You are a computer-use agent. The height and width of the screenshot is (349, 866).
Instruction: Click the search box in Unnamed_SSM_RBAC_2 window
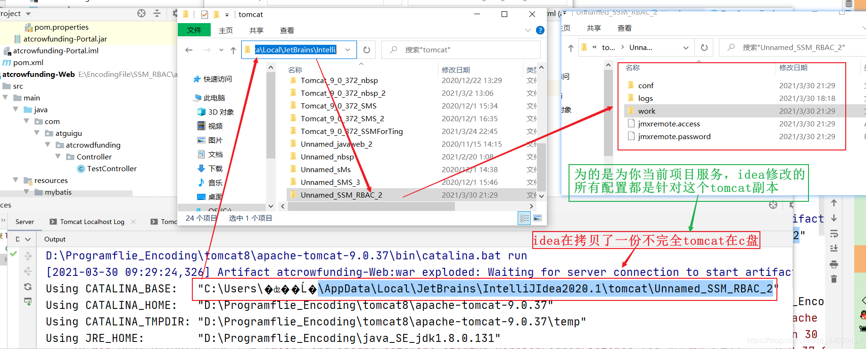coord(792,48)
